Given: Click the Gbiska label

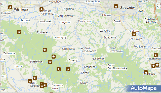Looking at the screenshot, I should [x=106, y=15].
